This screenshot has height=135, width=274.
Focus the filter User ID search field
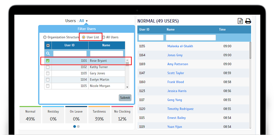click(x=70, y=53)
